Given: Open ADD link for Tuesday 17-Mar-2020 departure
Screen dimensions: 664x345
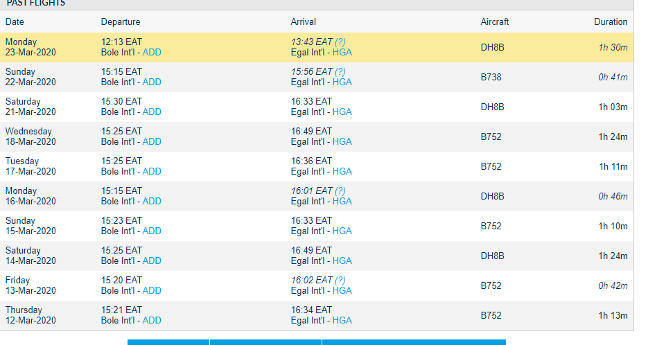Looking at the screenshot, I should tap(152, 171).
